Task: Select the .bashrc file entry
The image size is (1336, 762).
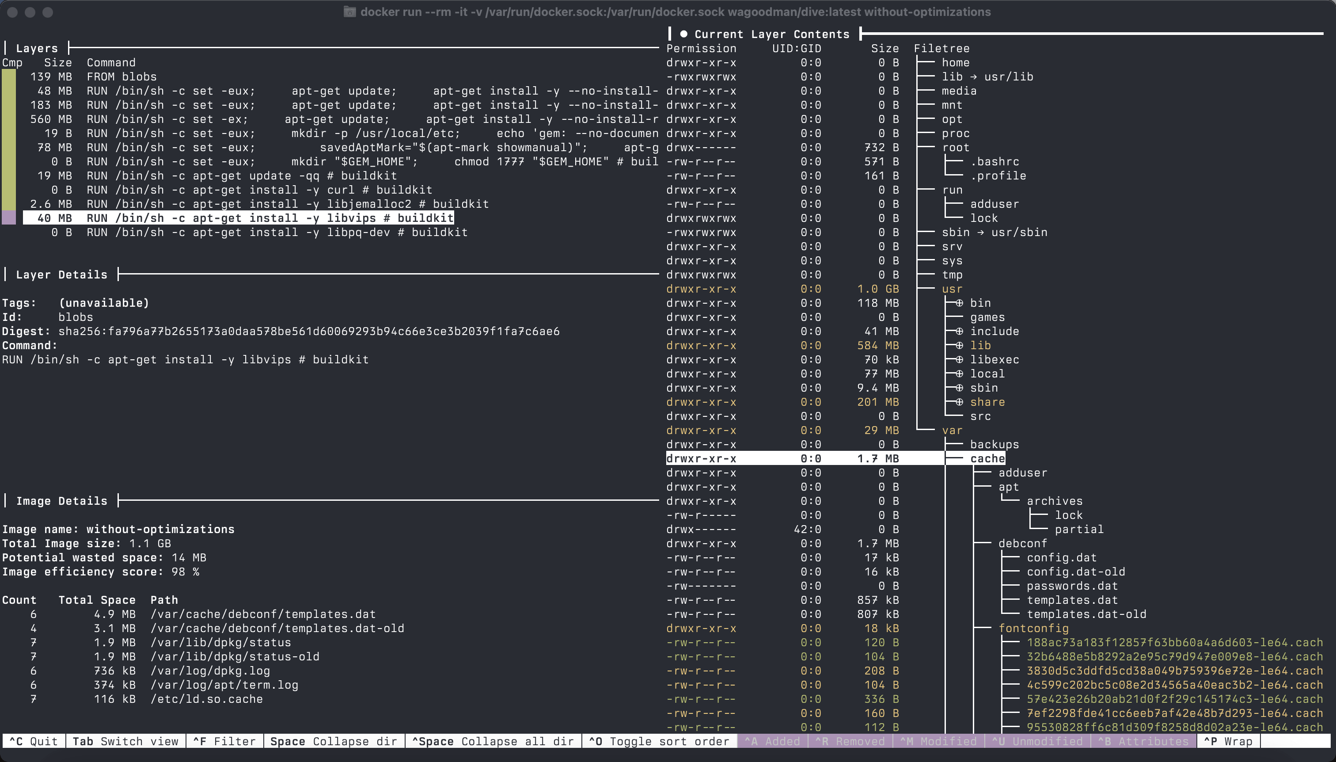Action: (994, 161)
